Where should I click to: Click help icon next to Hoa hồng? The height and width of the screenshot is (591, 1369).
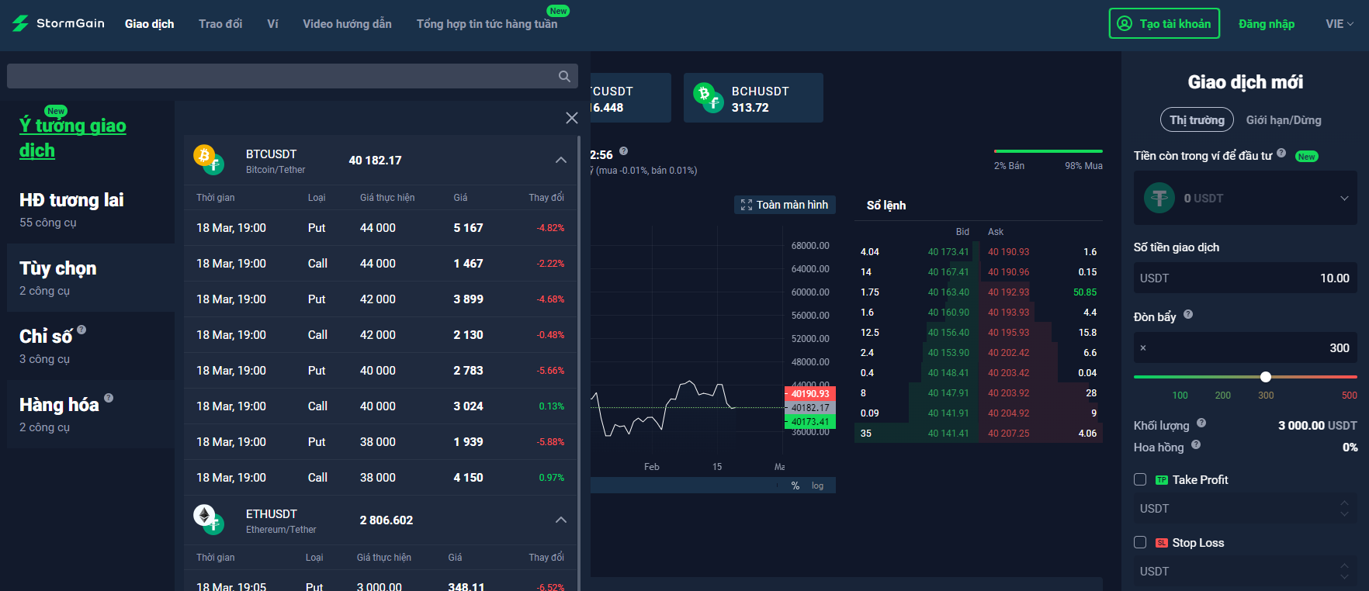[1196, 444]
